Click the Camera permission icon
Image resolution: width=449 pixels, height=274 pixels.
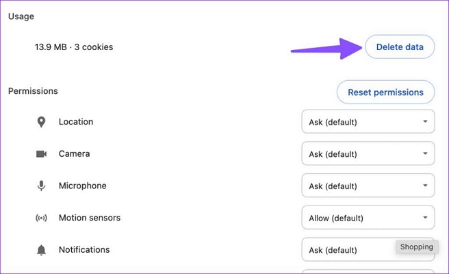click(41, 154)
